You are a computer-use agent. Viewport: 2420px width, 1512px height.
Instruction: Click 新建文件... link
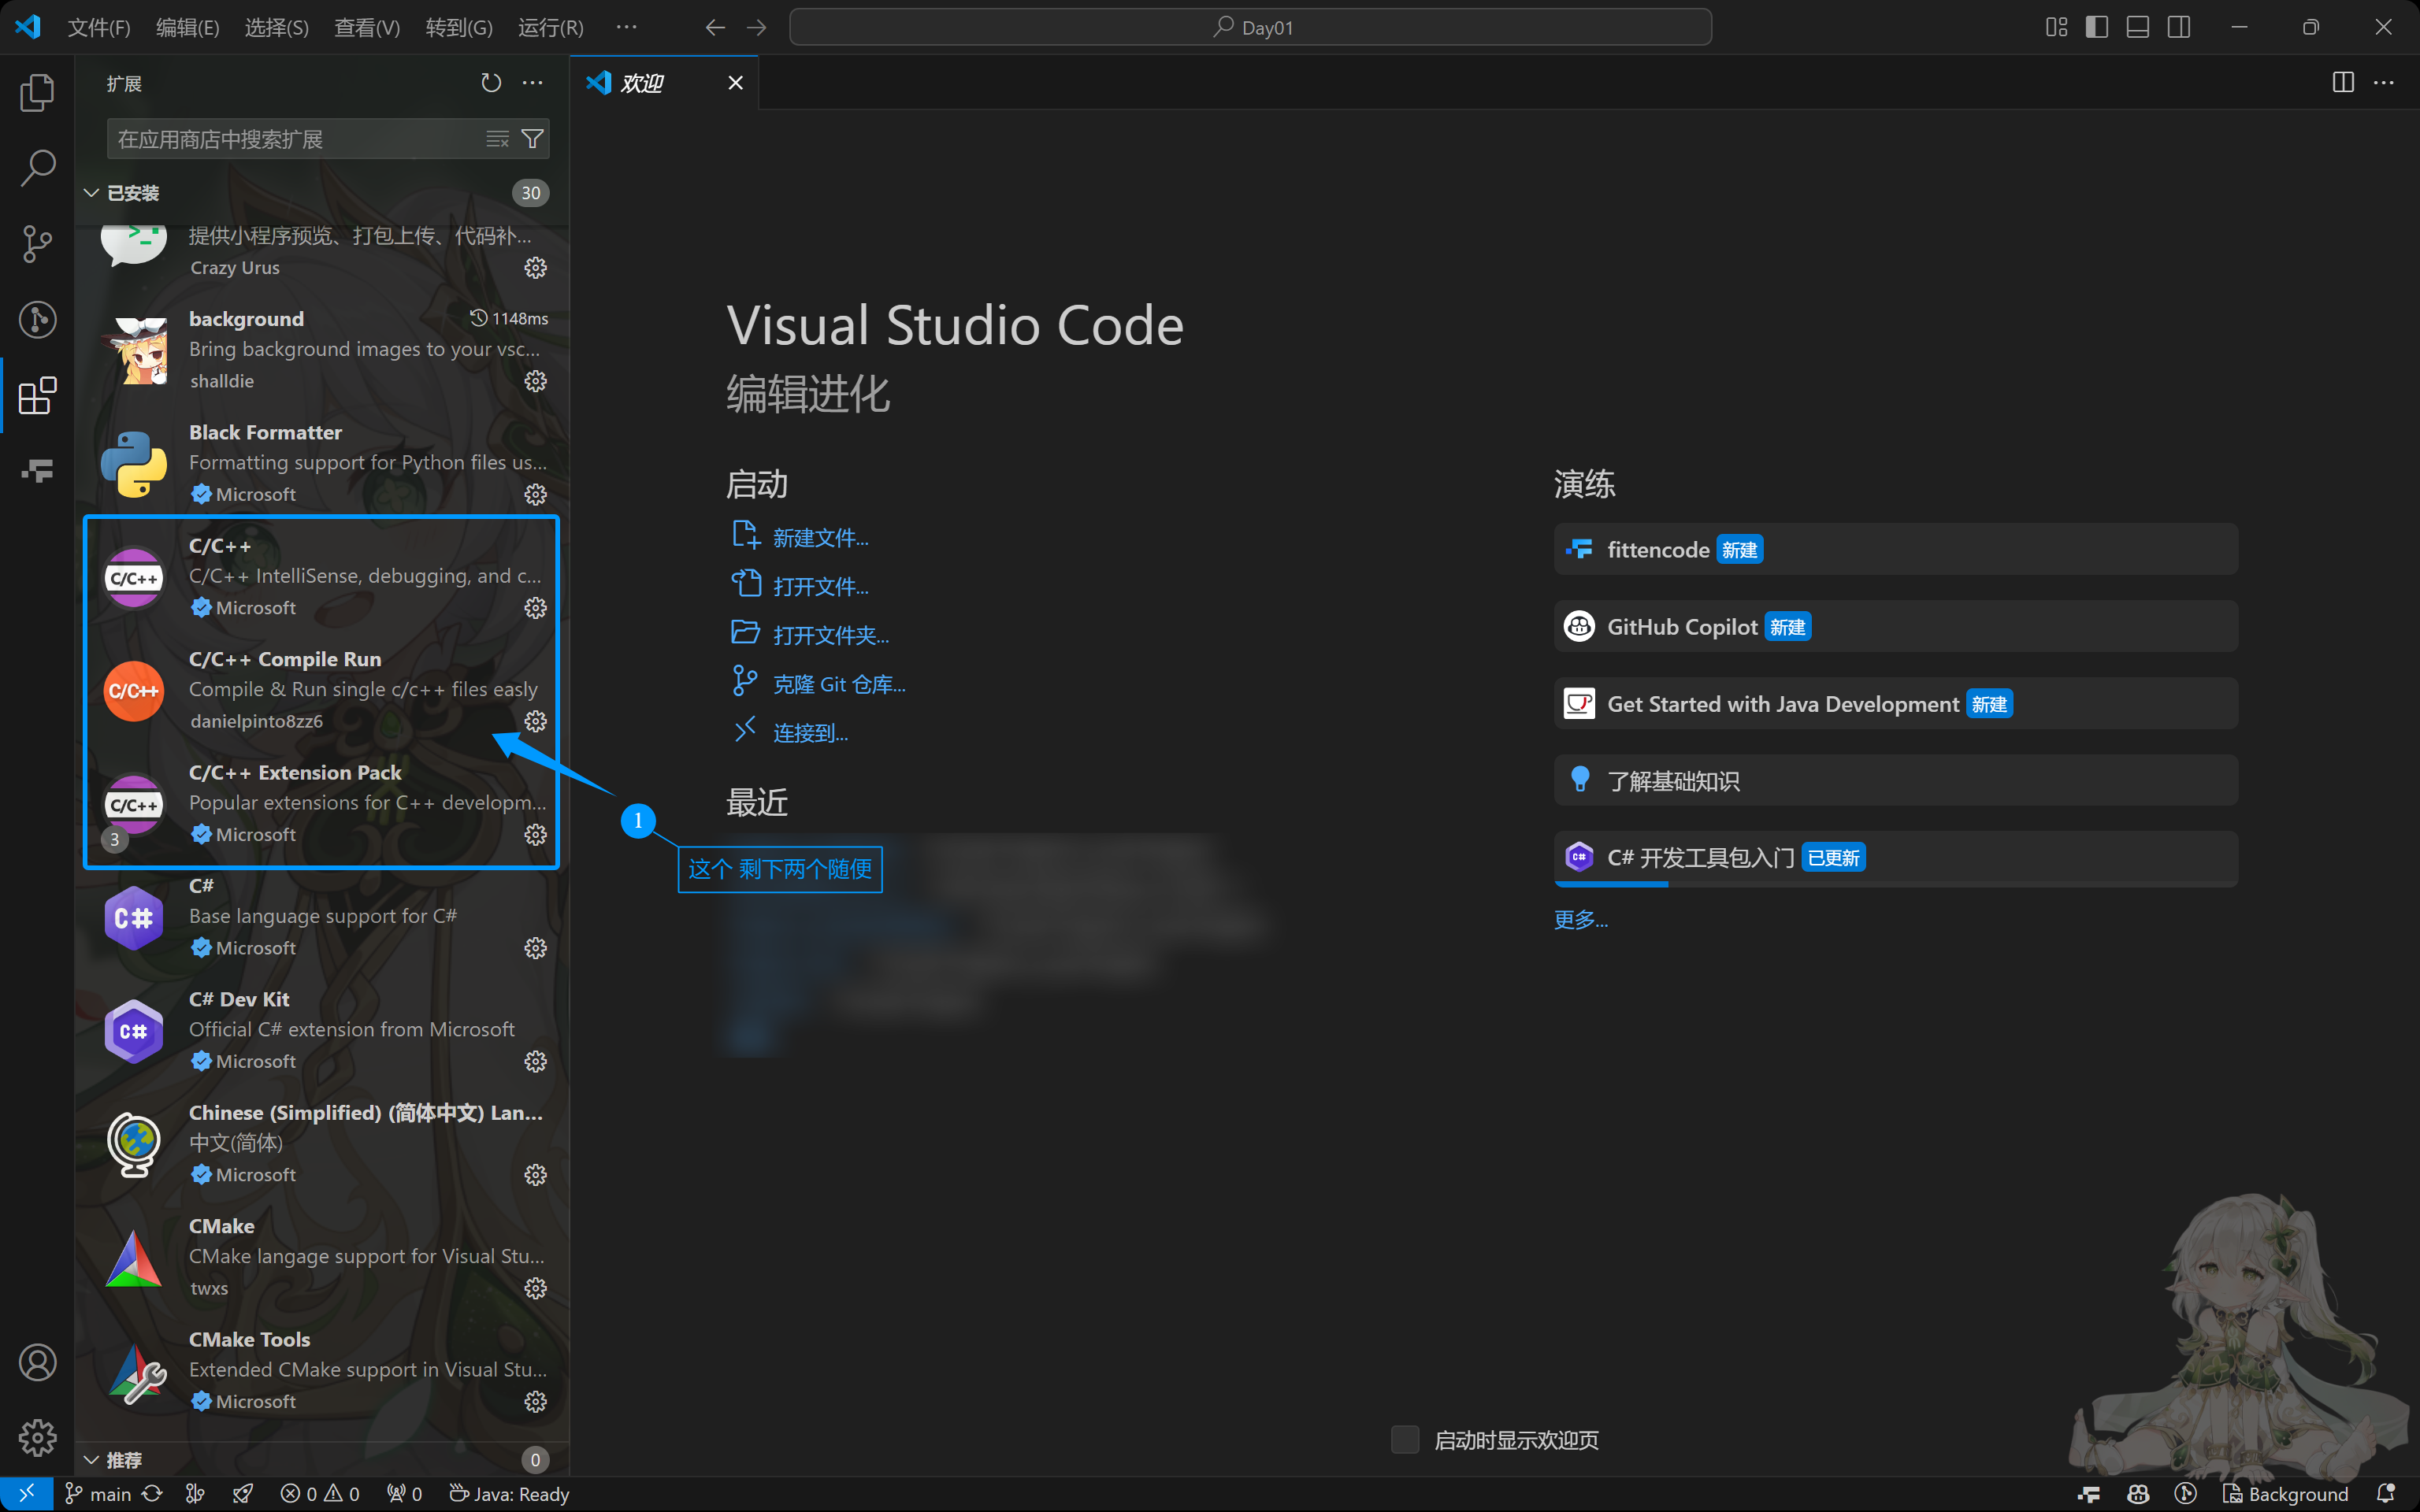tap(820, 538)
